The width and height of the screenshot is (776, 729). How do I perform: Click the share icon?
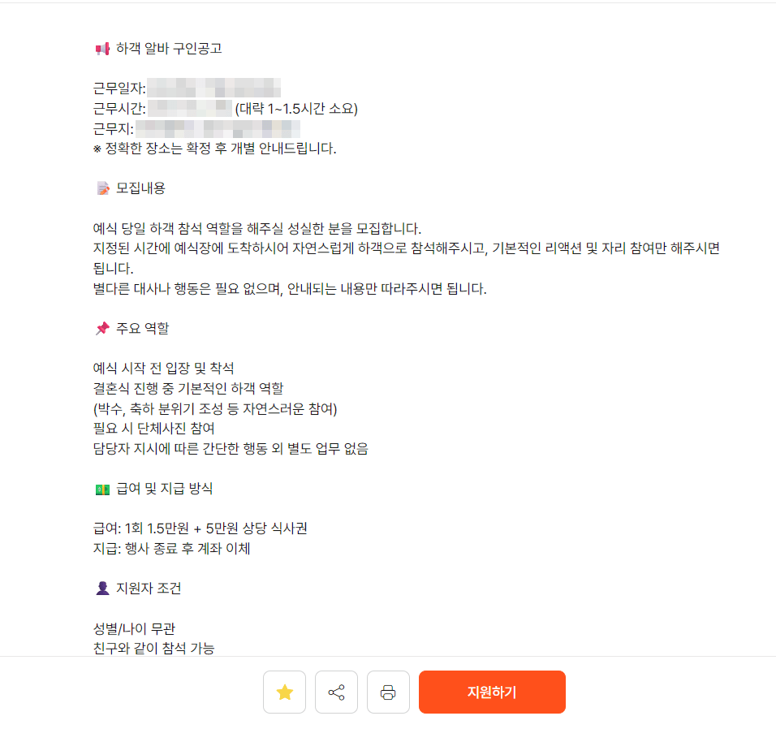click(x=336, y=692)
